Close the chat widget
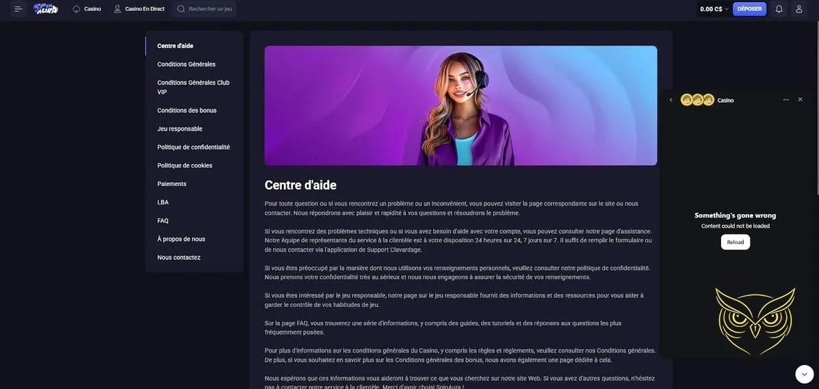Image resolution: width=819 pixels, height=389 pixels. pyautogui.click(x=800, y=99)
